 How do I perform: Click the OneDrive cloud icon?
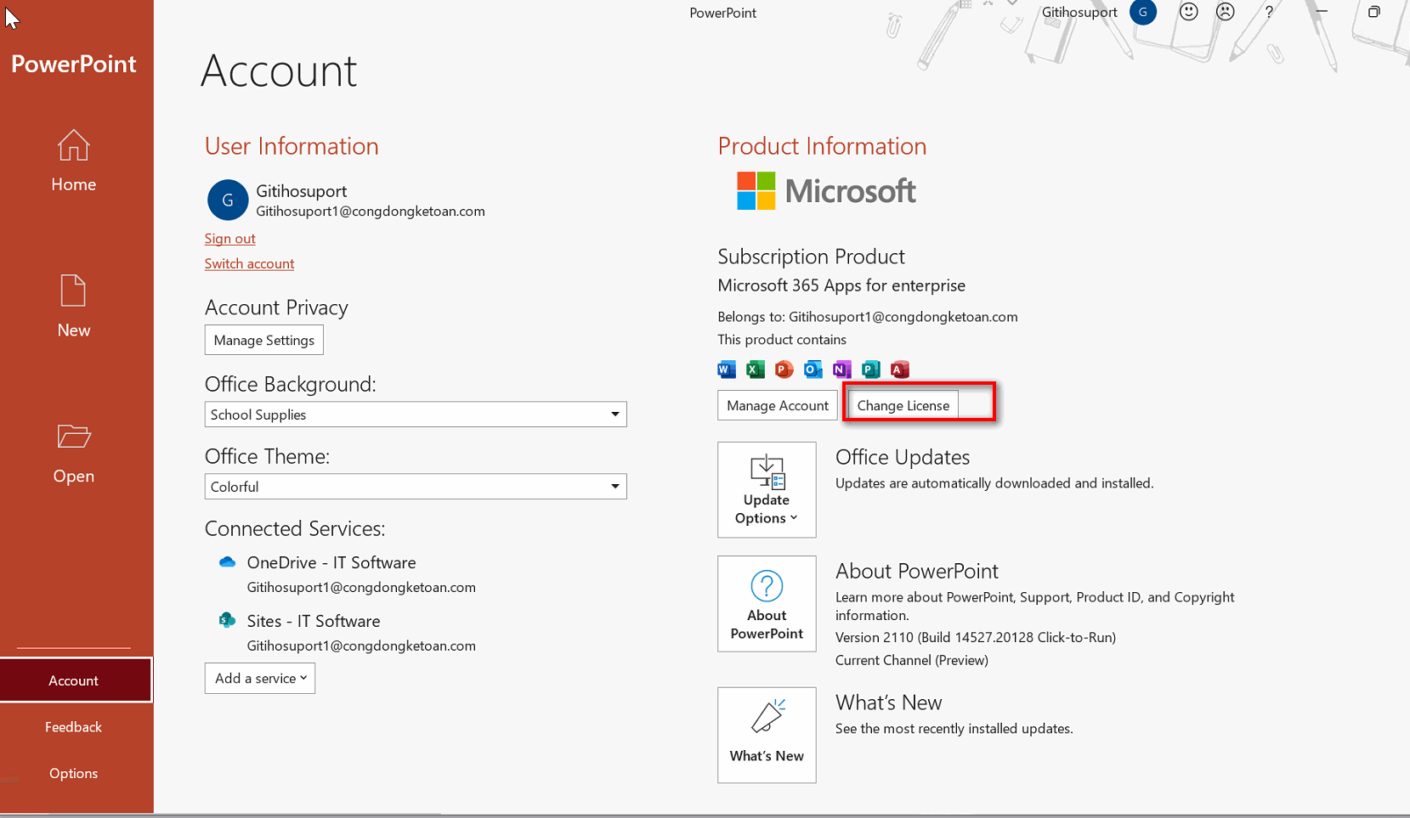pyautogui.click(x=227, y=562)
